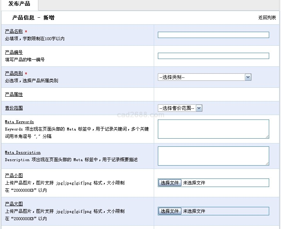281x229 pixels.
Task: Click inside the Meta Keywords textarea
Action: (x=213, y=129)
